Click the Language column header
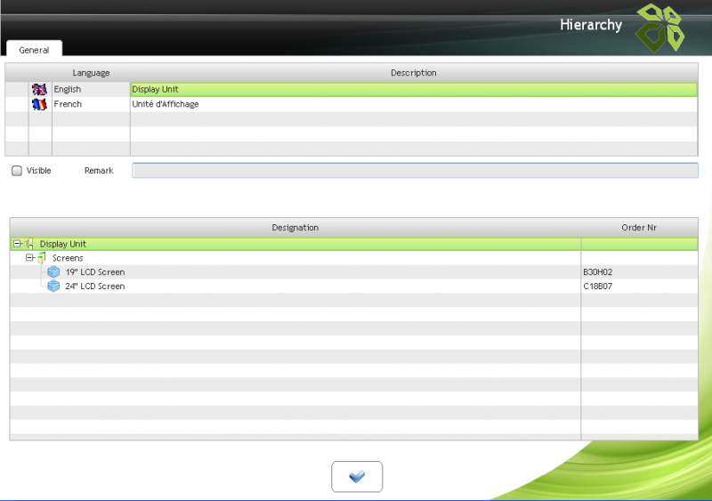 pos(91,73)
